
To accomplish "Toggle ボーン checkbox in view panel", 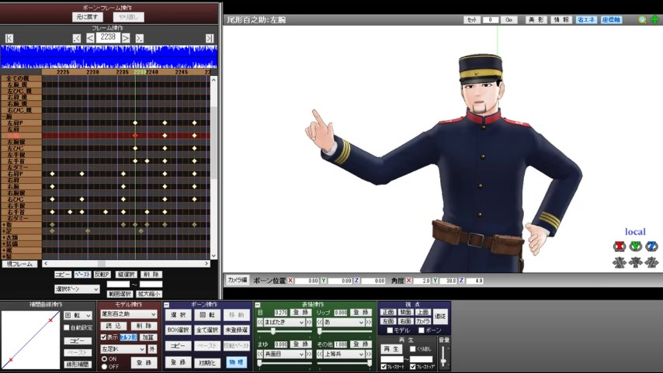I will click(x=421, y=330).
